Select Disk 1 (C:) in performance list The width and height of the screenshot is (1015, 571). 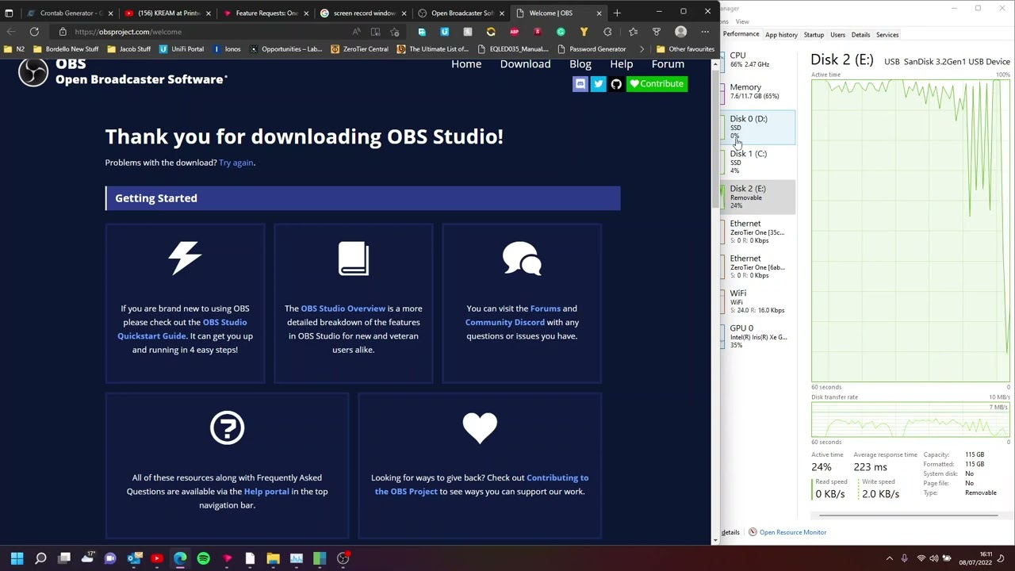point(757,162)
